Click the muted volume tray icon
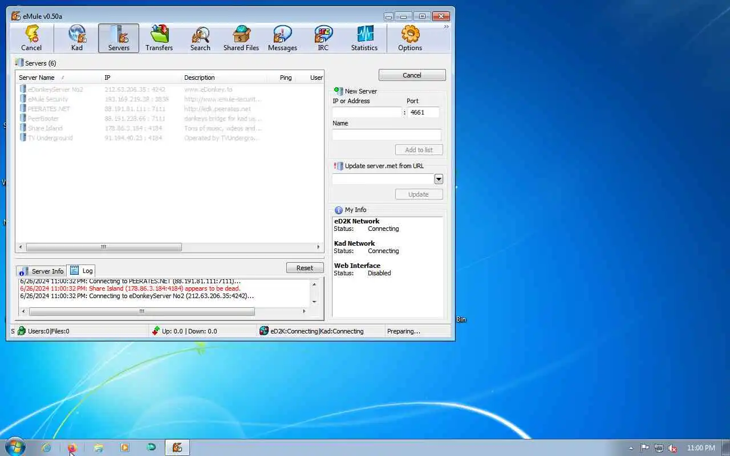This screenshot has height=456, width=730. (673, 448)
